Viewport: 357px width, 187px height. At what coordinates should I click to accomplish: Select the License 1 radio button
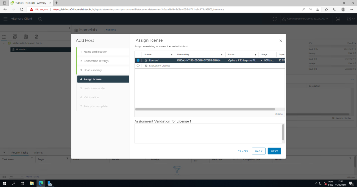[x=138, y=60]
